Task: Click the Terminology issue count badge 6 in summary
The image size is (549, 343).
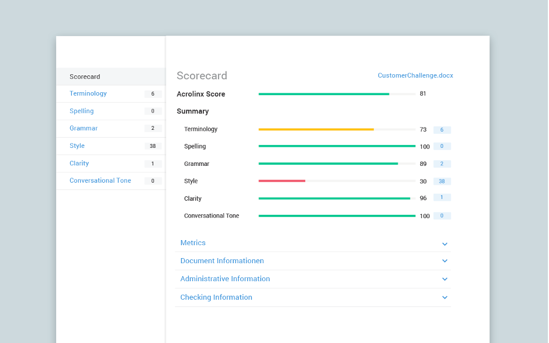Action: point(442,130)
